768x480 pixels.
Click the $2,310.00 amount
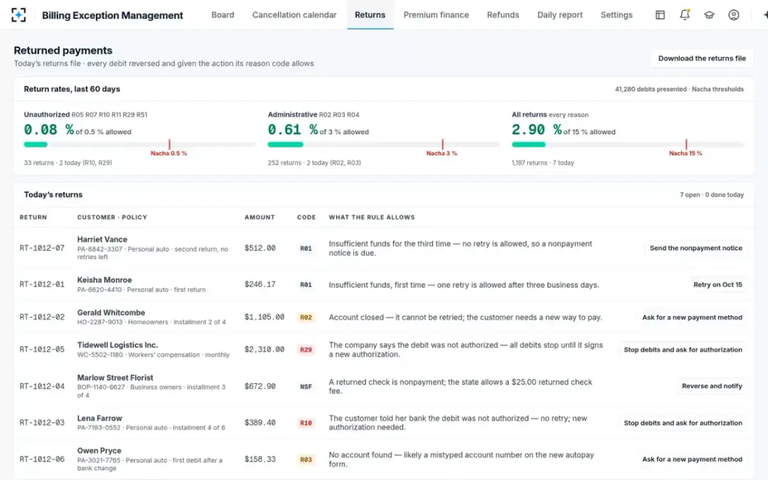coord(264,350)
